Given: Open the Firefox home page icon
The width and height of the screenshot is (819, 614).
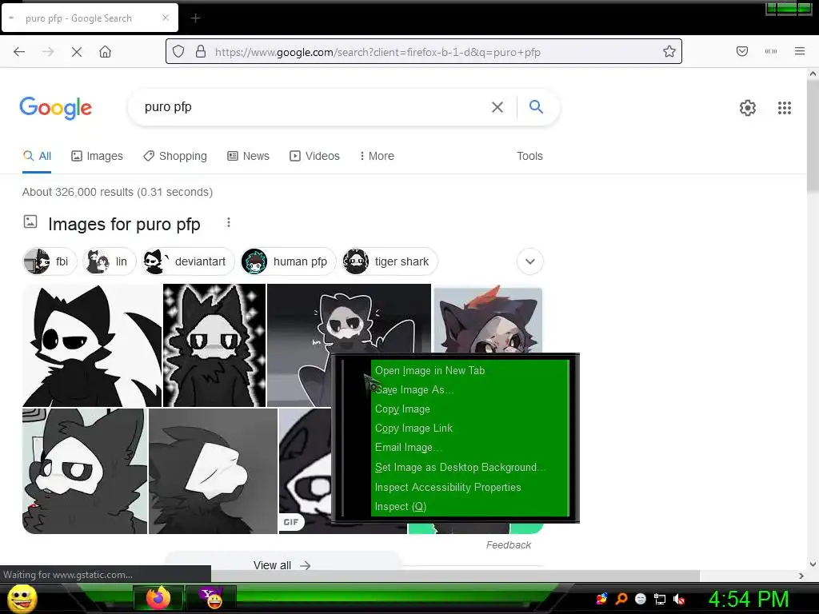Looking at the screenshot, I should tap(105, 52).
